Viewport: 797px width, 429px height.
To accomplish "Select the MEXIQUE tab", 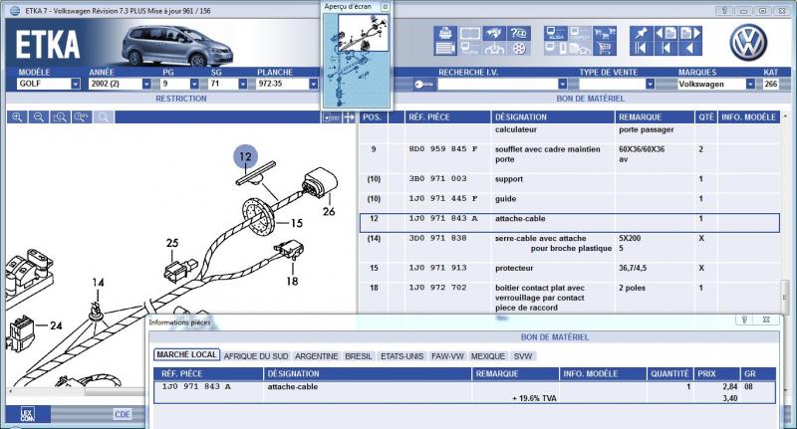I will (488, 356).
